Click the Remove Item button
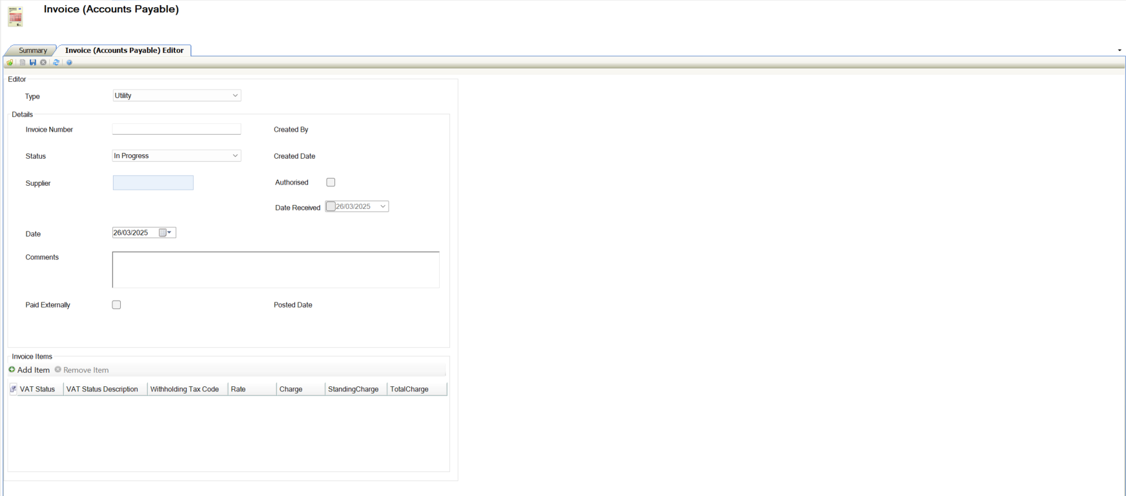The height and width of the screenshot is (496, 1126). (x=81, y=370)
